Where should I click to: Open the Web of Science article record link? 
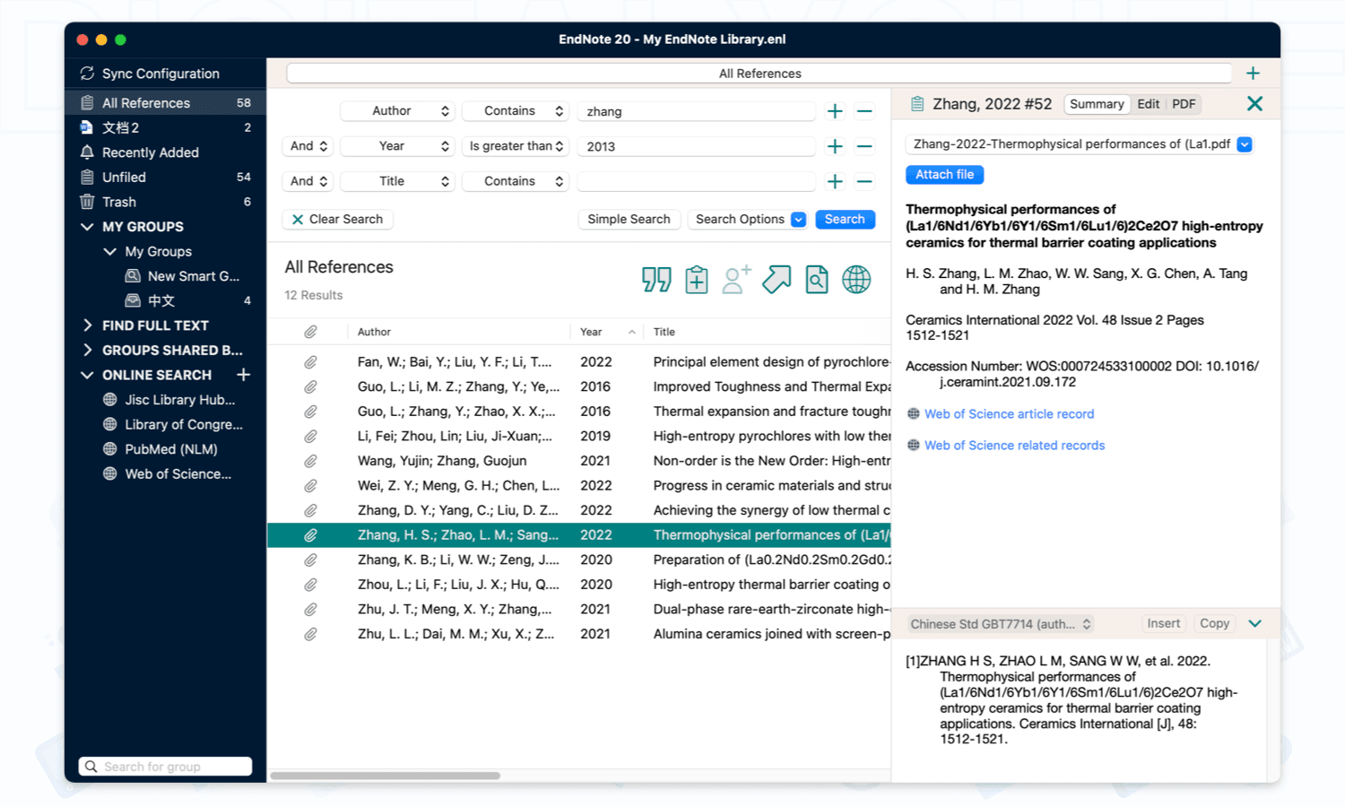[1009, 413]
